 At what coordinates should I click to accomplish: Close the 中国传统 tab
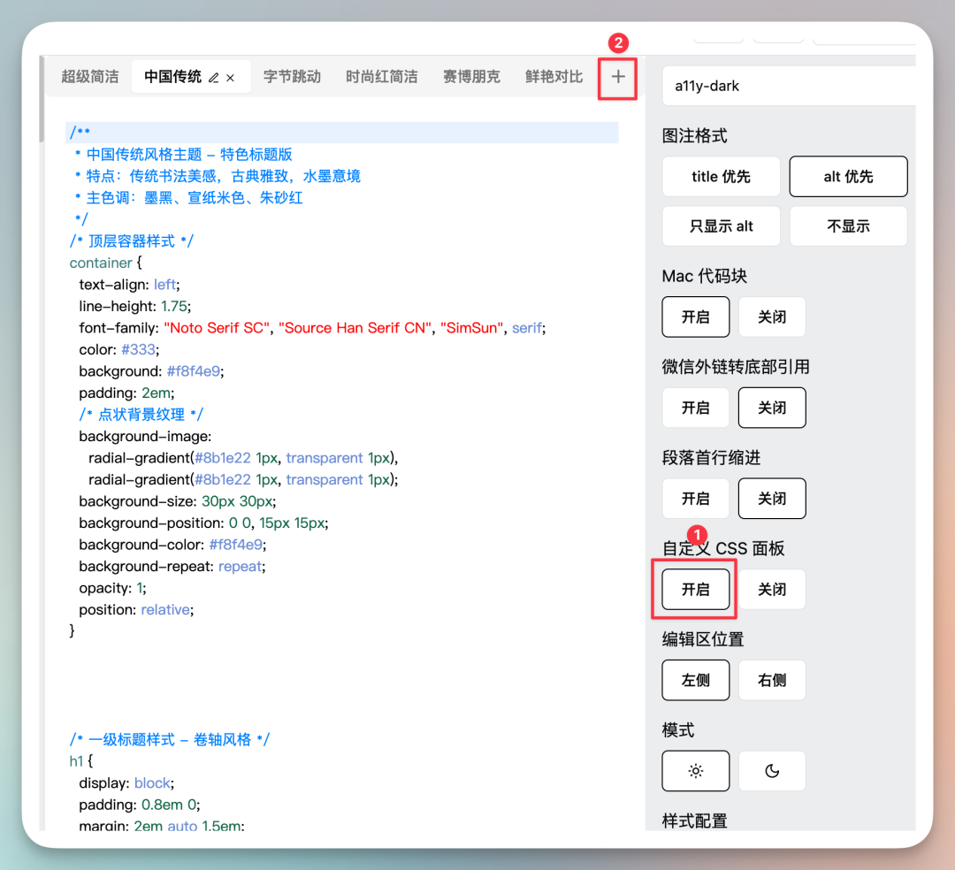(x=230, y=78)
